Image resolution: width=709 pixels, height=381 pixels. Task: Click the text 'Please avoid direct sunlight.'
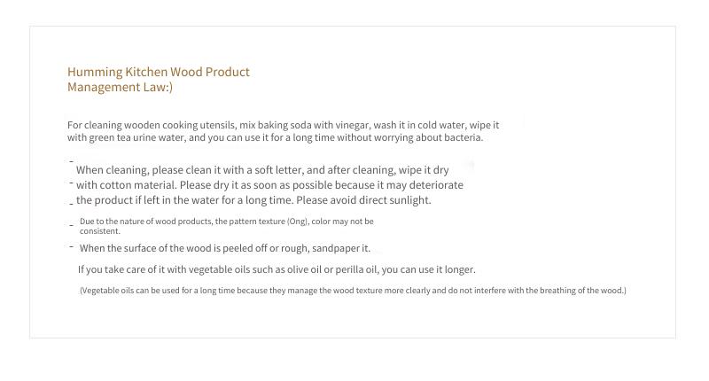tap(363, 199)
